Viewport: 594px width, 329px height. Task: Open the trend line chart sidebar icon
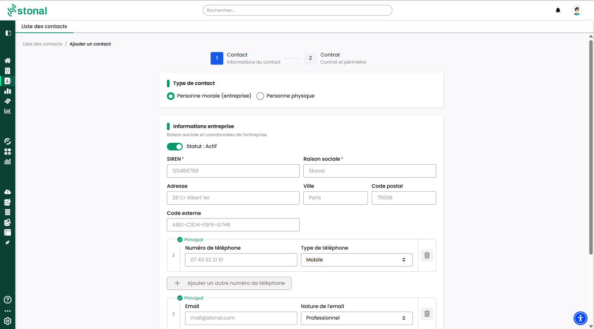(x=7, y=162)
